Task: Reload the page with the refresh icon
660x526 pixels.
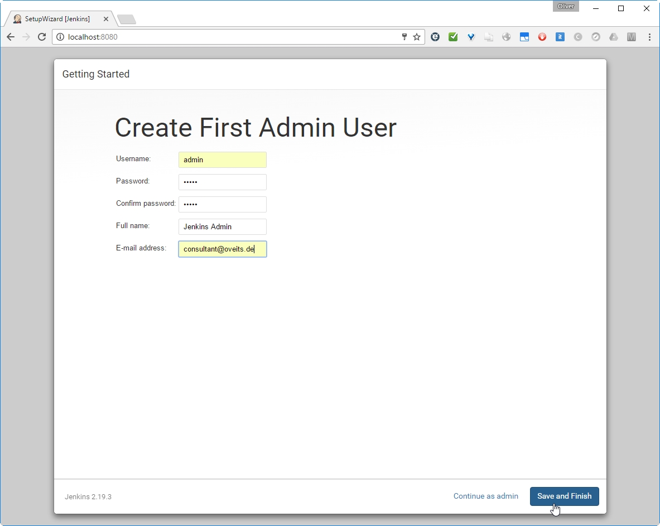Action: click(41, 37)
